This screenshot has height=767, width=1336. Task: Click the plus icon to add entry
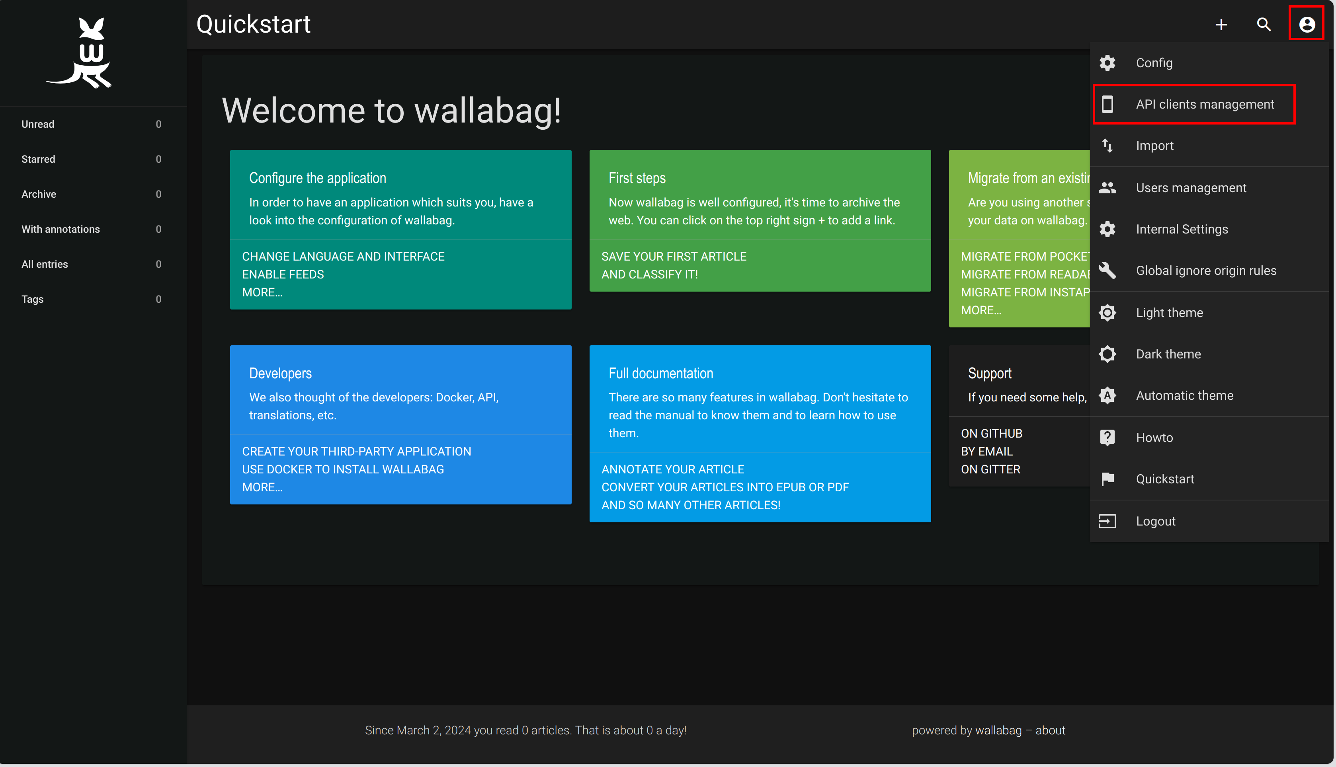pyautogui.click(x=1221, y=25)
